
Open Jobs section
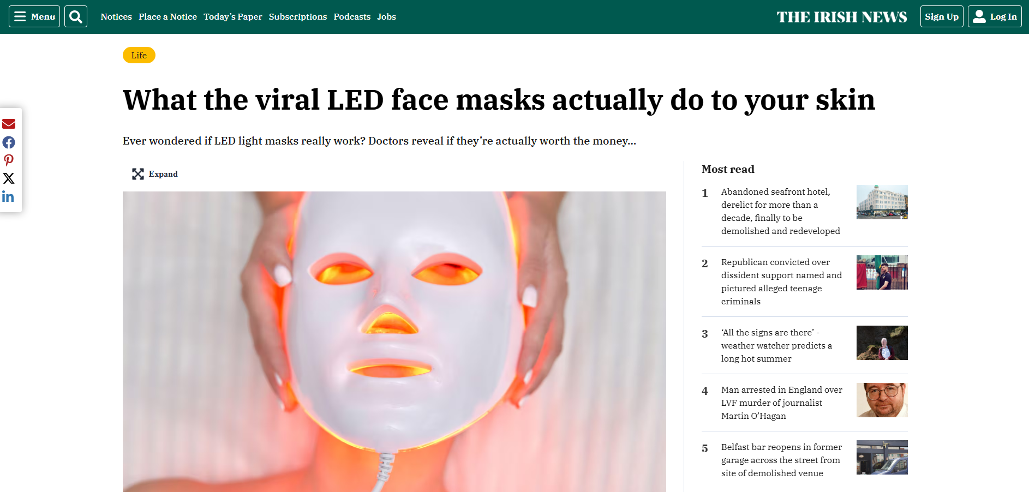click(x=386, y=17)
